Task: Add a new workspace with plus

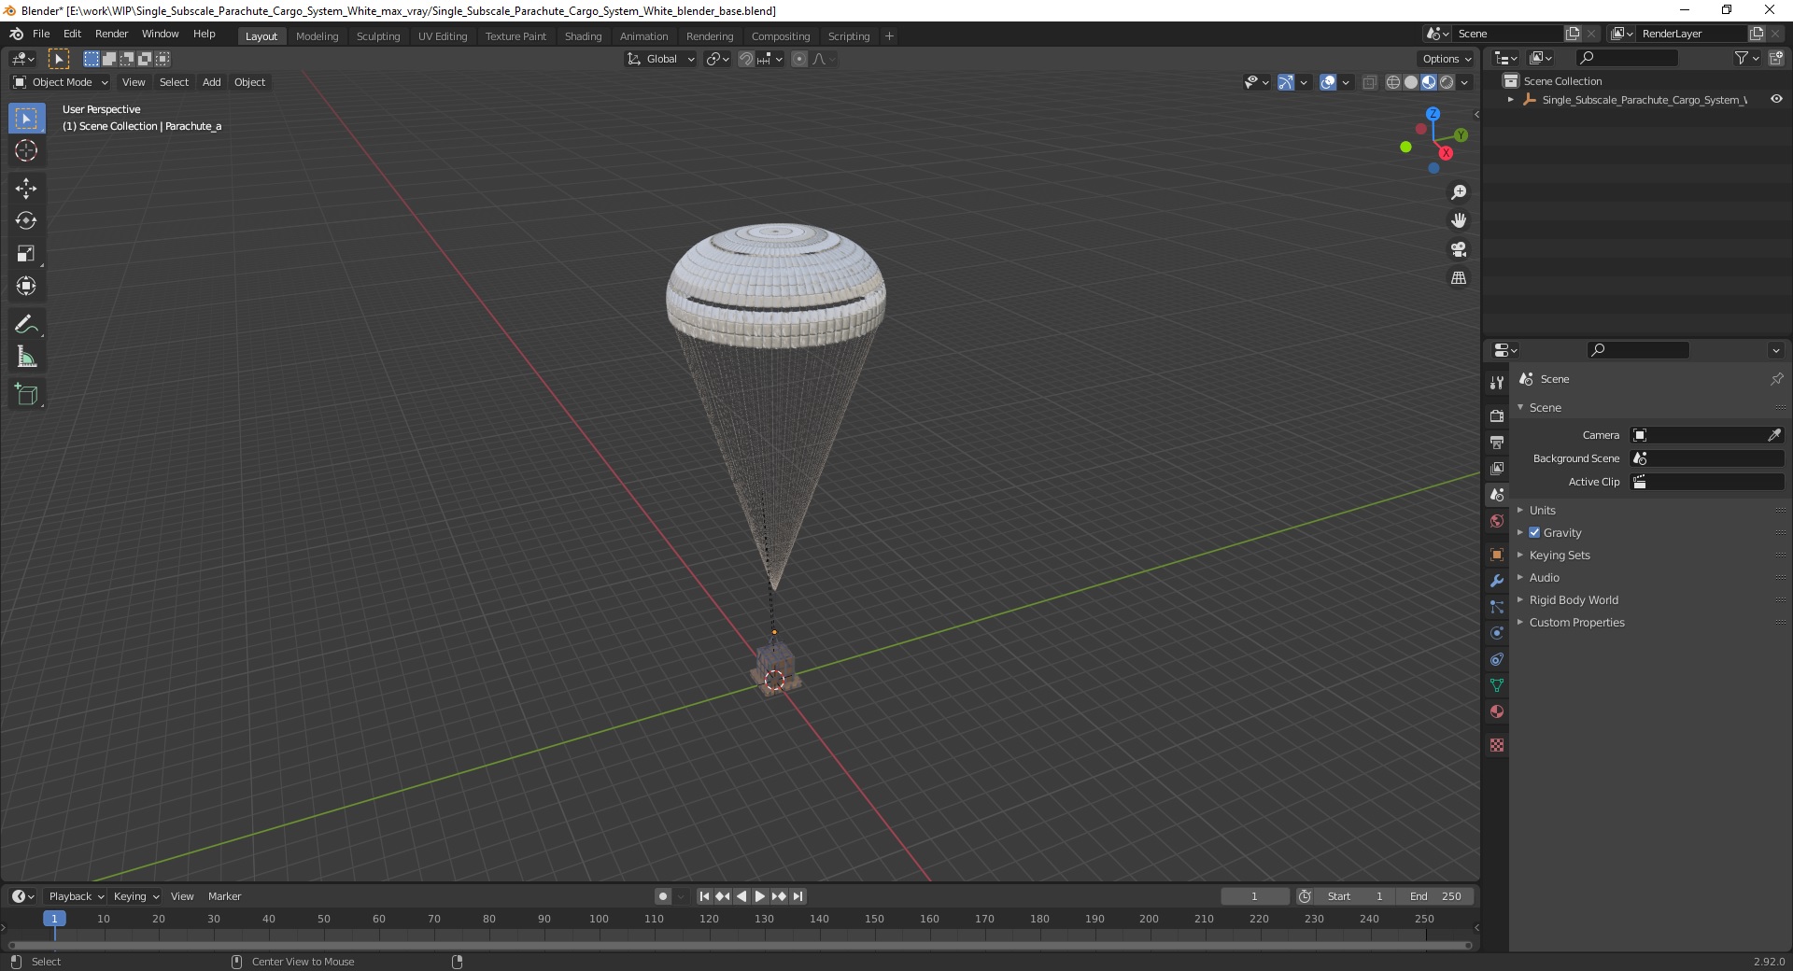Action: 889,36
